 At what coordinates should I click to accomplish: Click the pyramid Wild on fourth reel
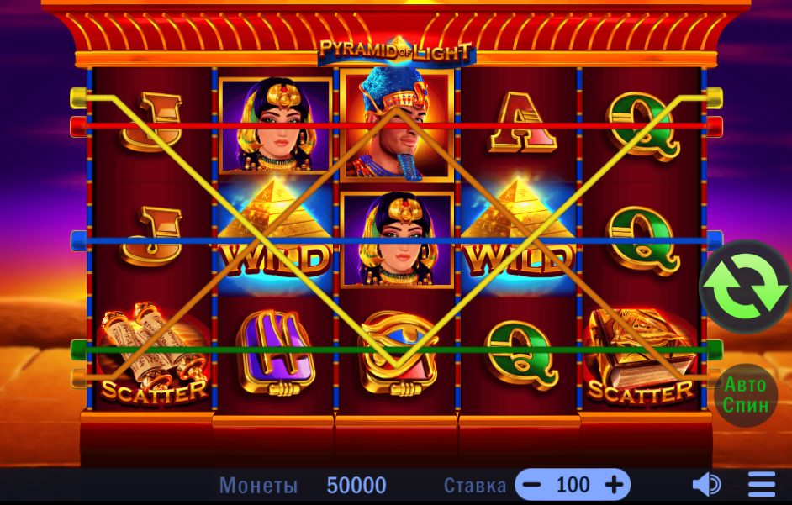[x=518, y=234]
